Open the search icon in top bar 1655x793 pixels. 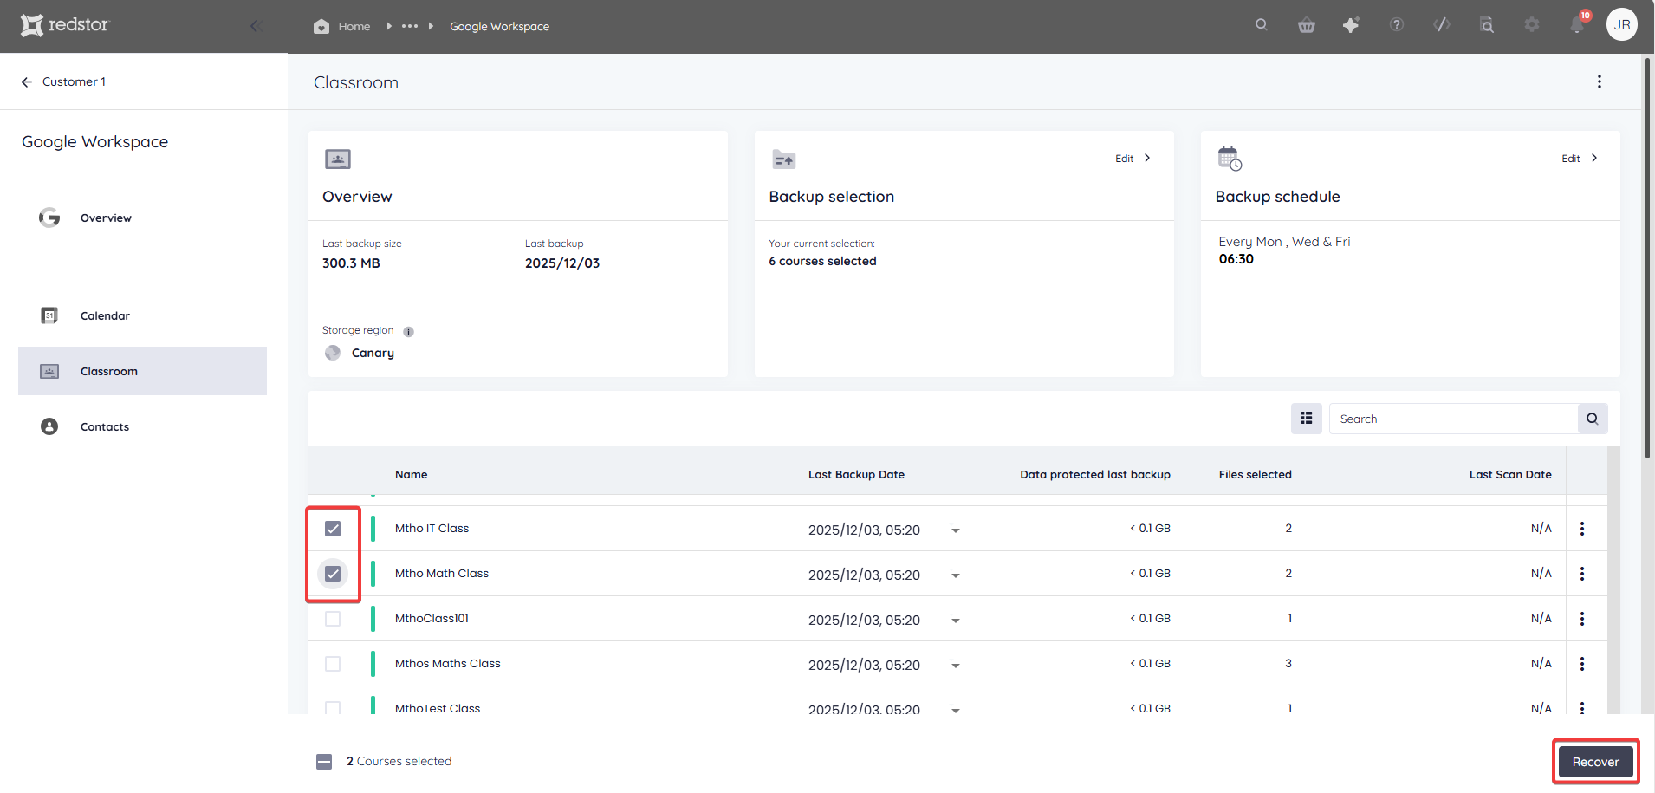click(x=1262, y=25)
